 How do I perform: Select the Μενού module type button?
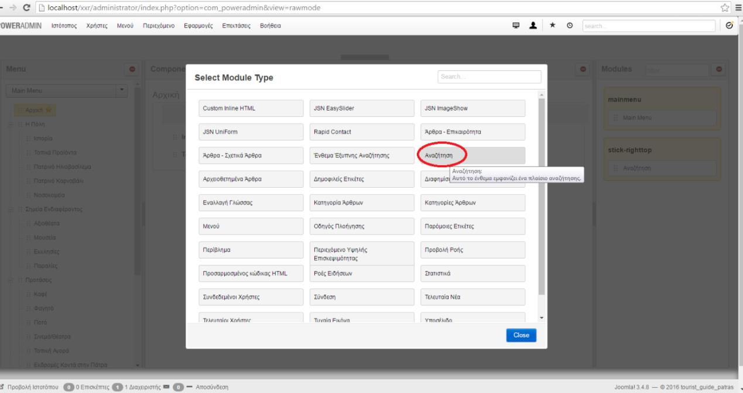[250, 226]
